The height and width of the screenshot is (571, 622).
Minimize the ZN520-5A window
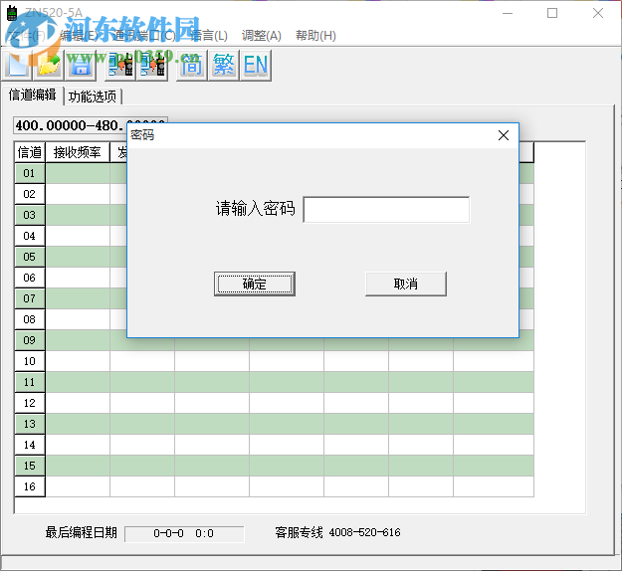click(508, 13)
